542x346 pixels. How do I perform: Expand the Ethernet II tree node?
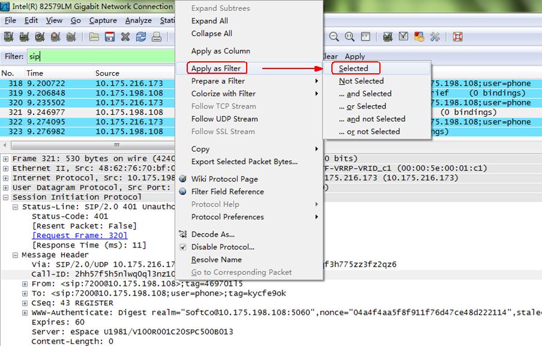click(5, 169)
